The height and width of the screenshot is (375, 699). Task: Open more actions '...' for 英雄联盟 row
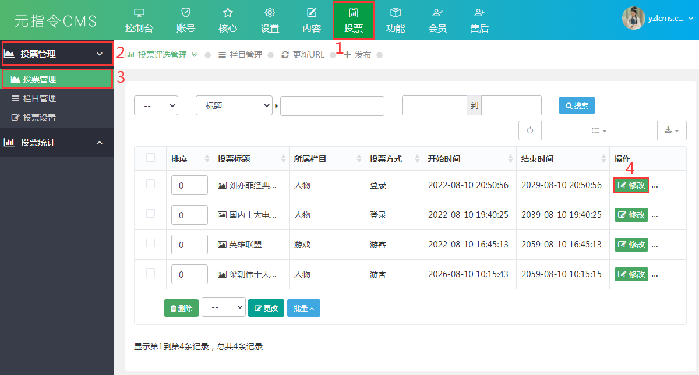click(x=655, y=245)
